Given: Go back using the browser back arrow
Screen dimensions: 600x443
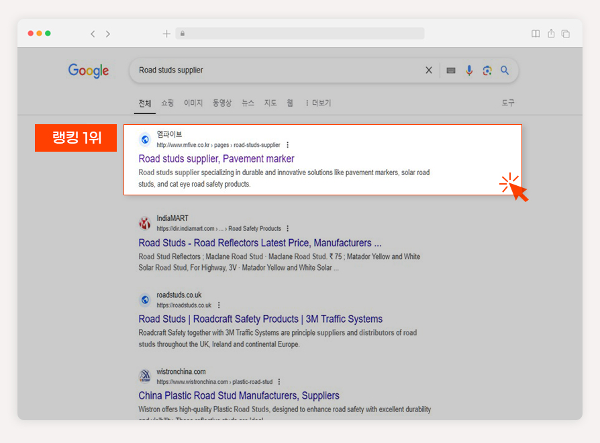Looking at the screenshot, I should pyautogui.click(x=93, y=34).
